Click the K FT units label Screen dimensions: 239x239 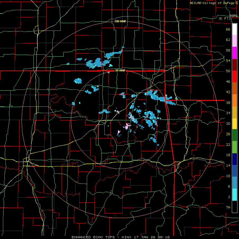tap(225, 18)
